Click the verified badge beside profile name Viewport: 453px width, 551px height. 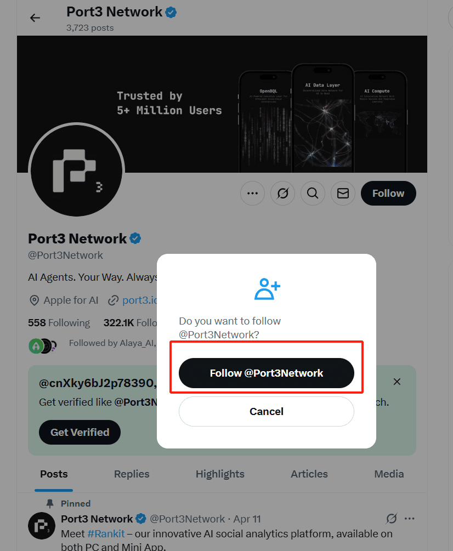pyautogui.click(x=135, y=238)
